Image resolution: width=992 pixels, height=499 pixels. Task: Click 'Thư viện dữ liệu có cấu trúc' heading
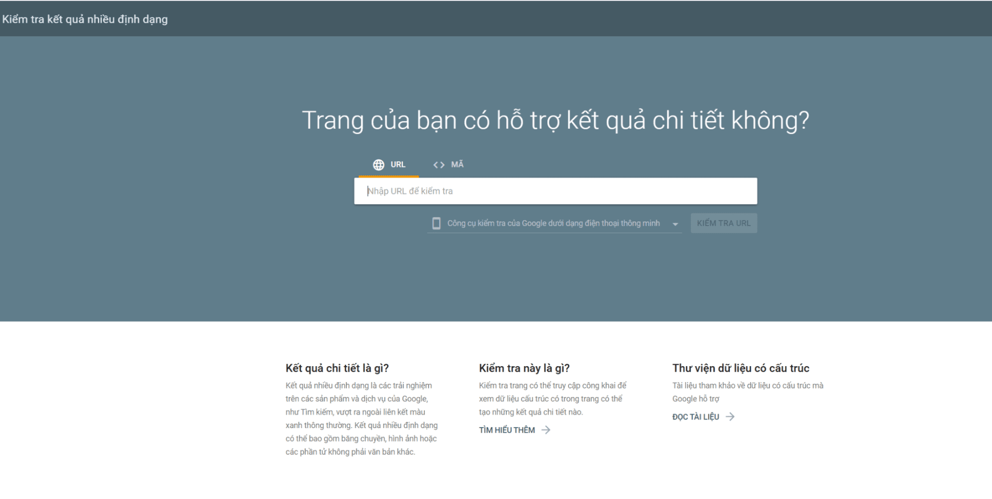coord(740,368)
